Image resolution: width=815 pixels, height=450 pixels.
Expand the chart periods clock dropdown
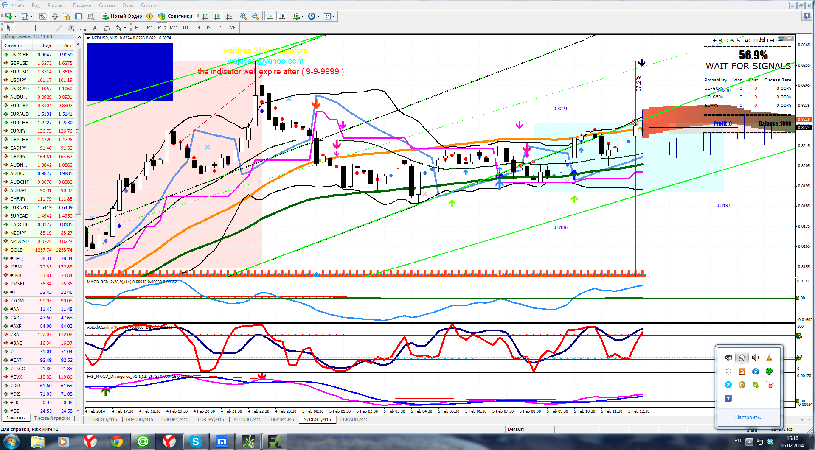(318, 16)
